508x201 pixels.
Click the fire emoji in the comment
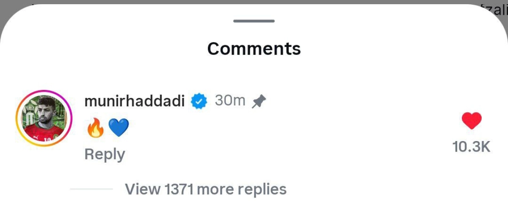pyautogui.click(x=95, y=128)
